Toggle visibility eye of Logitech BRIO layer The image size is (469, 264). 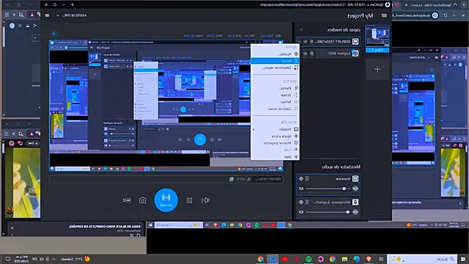pyautogui.click(x=306, y=54)
